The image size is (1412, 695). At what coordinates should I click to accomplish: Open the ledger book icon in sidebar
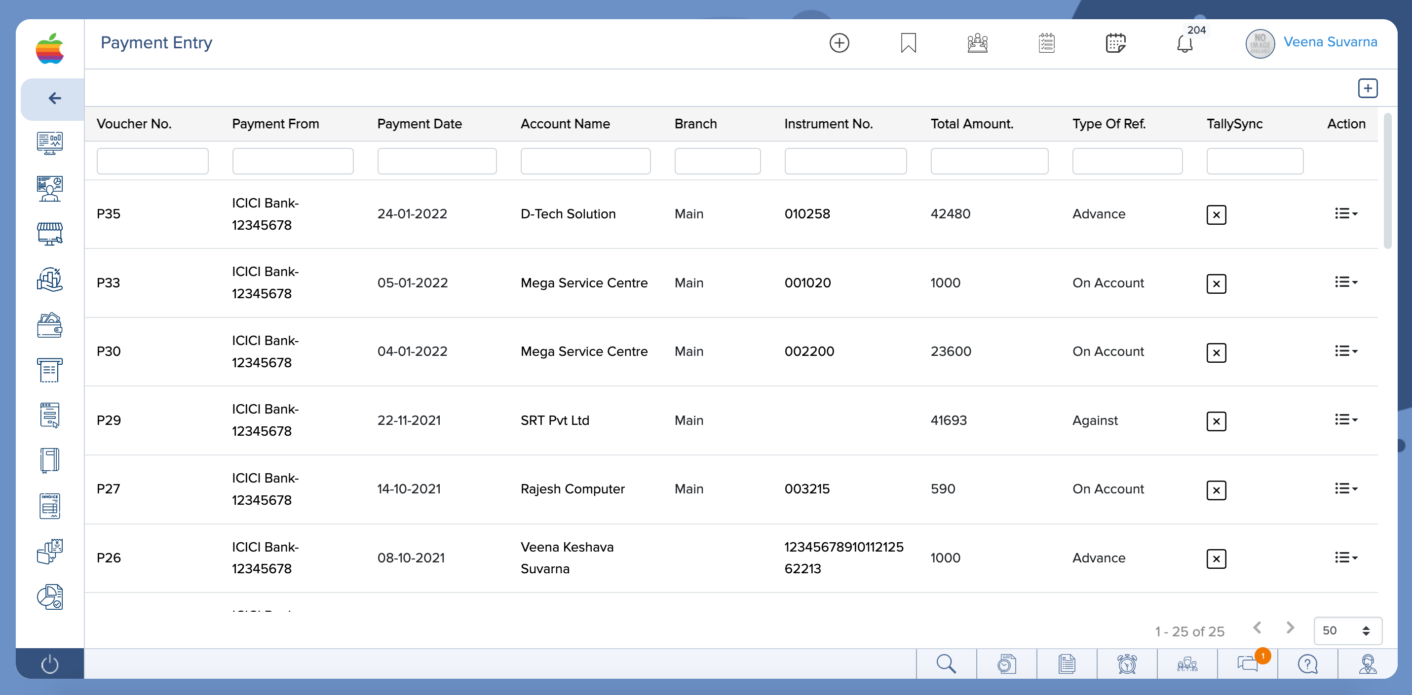[50, 461]
